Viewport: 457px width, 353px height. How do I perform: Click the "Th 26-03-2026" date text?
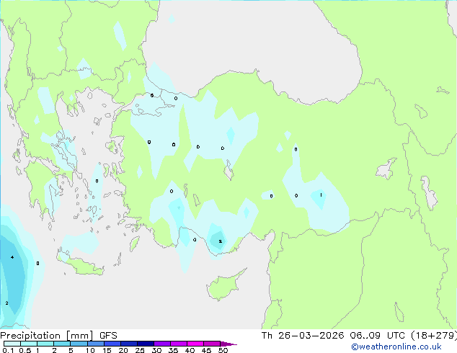click(x=303, y=336)
